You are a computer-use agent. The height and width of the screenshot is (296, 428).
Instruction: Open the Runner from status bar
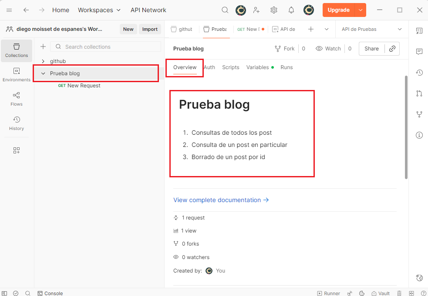click(328, 293)
